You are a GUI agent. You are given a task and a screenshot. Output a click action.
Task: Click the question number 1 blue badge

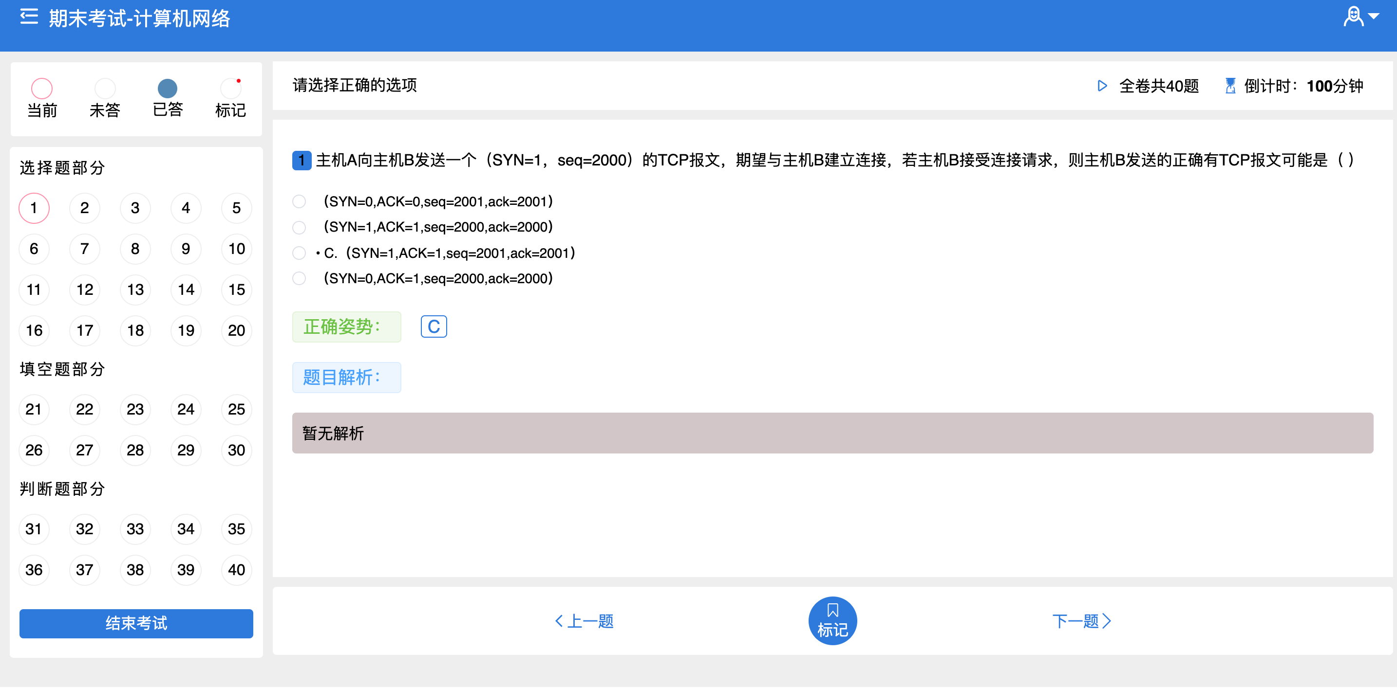[x=302, y=161]
